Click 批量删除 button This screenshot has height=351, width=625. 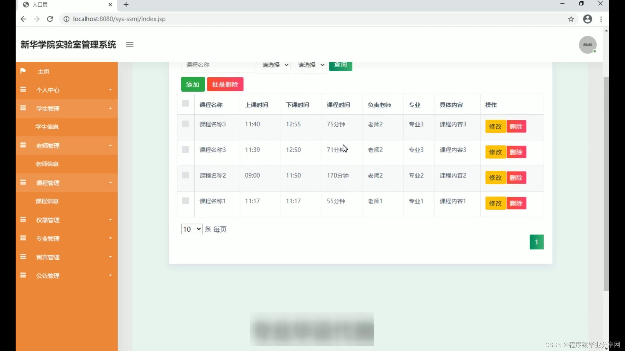225,84
